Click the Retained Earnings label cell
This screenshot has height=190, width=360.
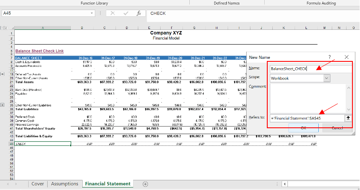click(27, 124)
